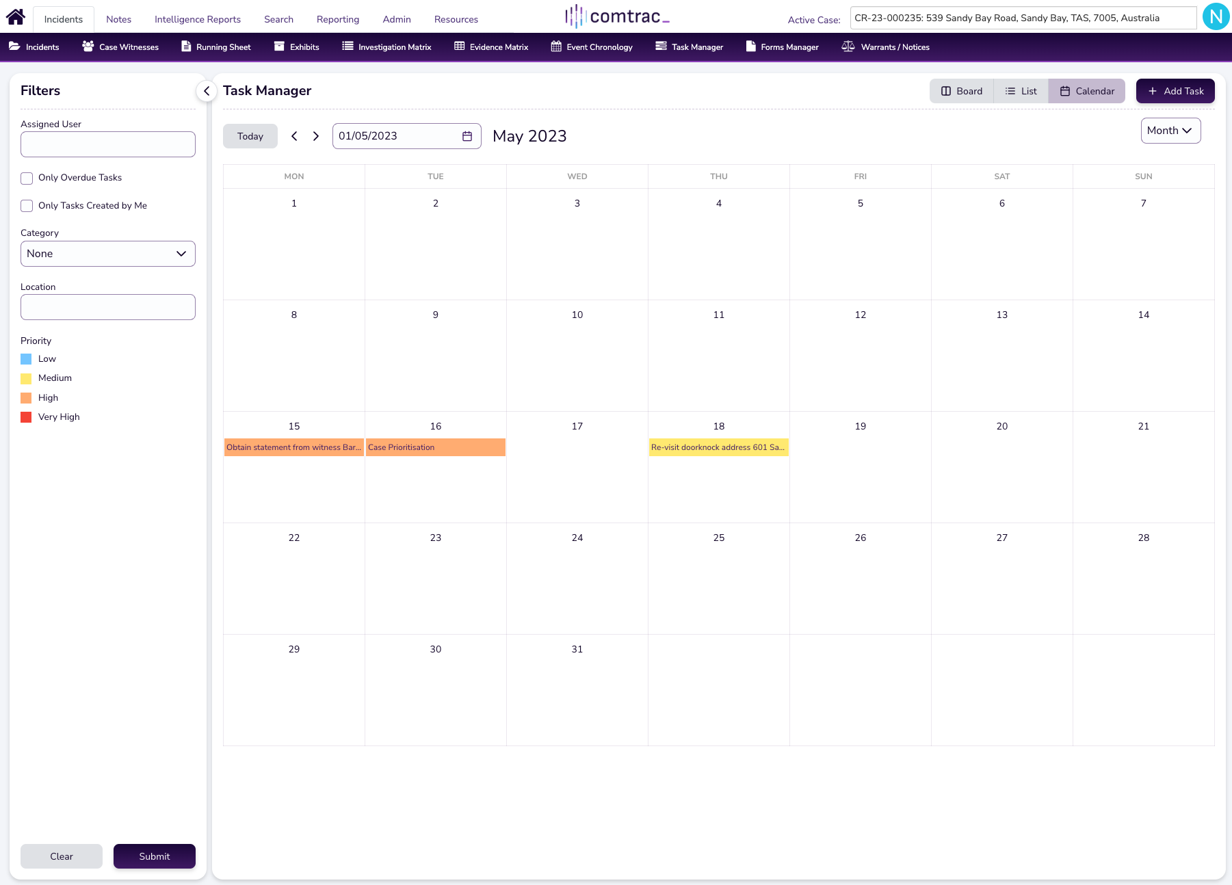Open the Exhibits archive icon
1232x885 pixels.
279,47
